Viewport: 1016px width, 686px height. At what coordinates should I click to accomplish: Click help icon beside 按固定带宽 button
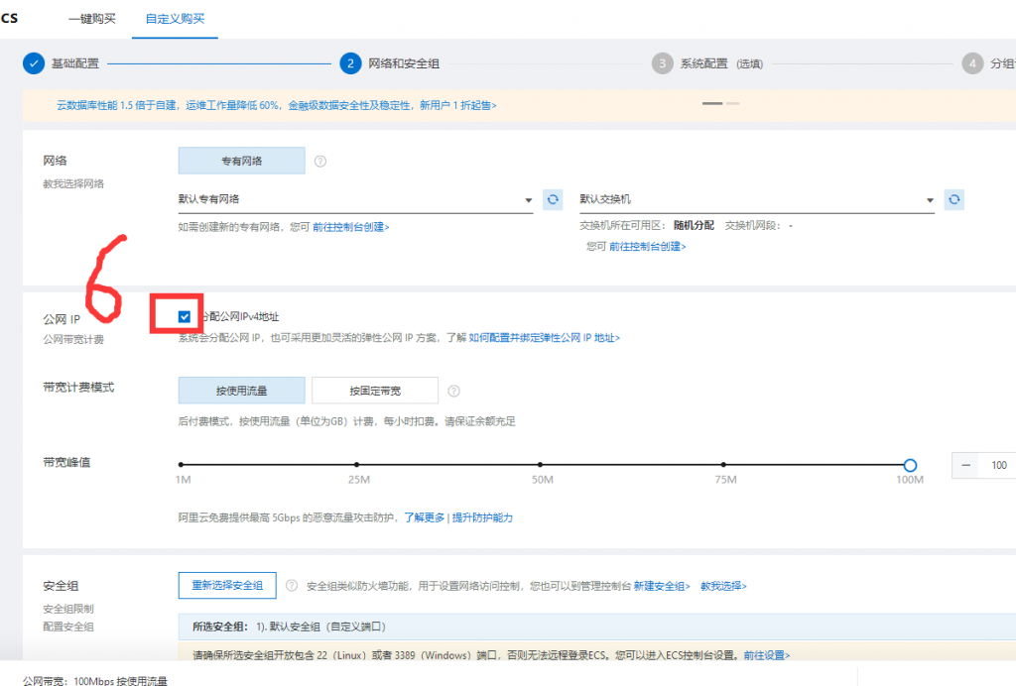(x=453, y=391)
